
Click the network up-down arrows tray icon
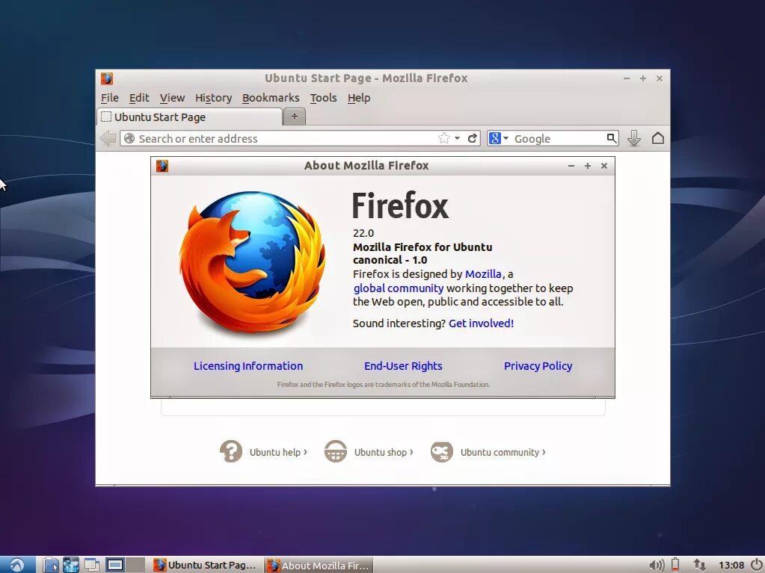tap(698, 566)
